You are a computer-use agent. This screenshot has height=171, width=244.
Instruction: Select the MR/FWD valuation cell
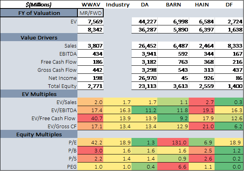coord(90,13)
